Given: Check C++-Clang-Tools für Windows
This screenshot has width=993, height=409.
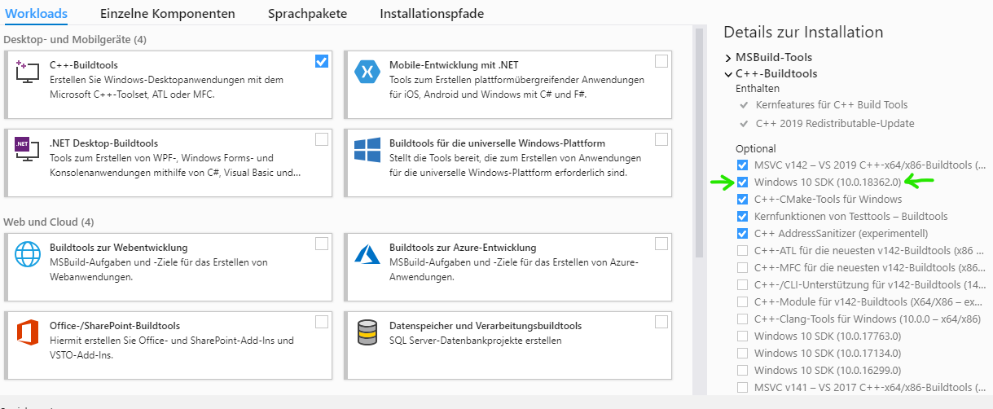Looking at the screenshot, I should click(x=742, y=319).
